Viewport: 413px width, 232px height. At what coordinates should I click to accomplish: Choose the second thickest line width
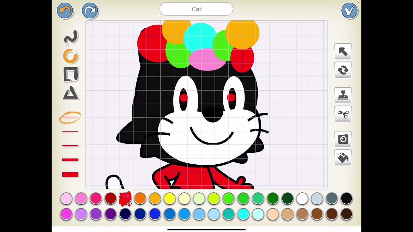coord(70,159)
